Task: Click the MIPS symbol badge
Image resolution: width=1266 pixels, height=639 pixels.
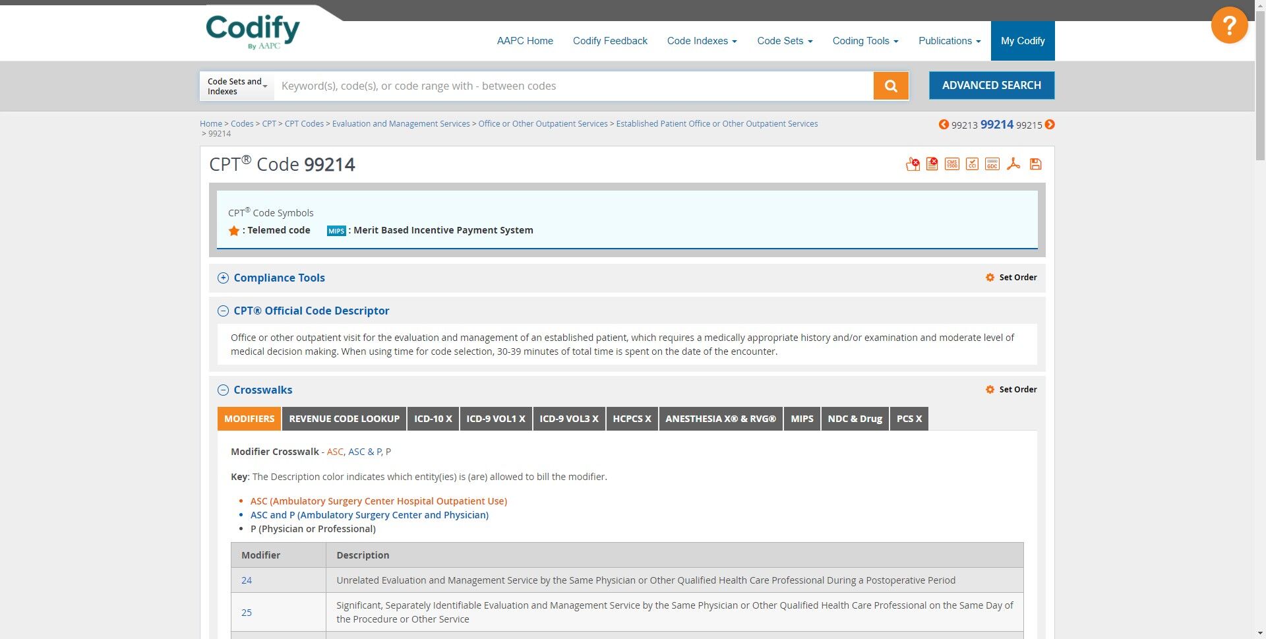Action: point(336,231)
